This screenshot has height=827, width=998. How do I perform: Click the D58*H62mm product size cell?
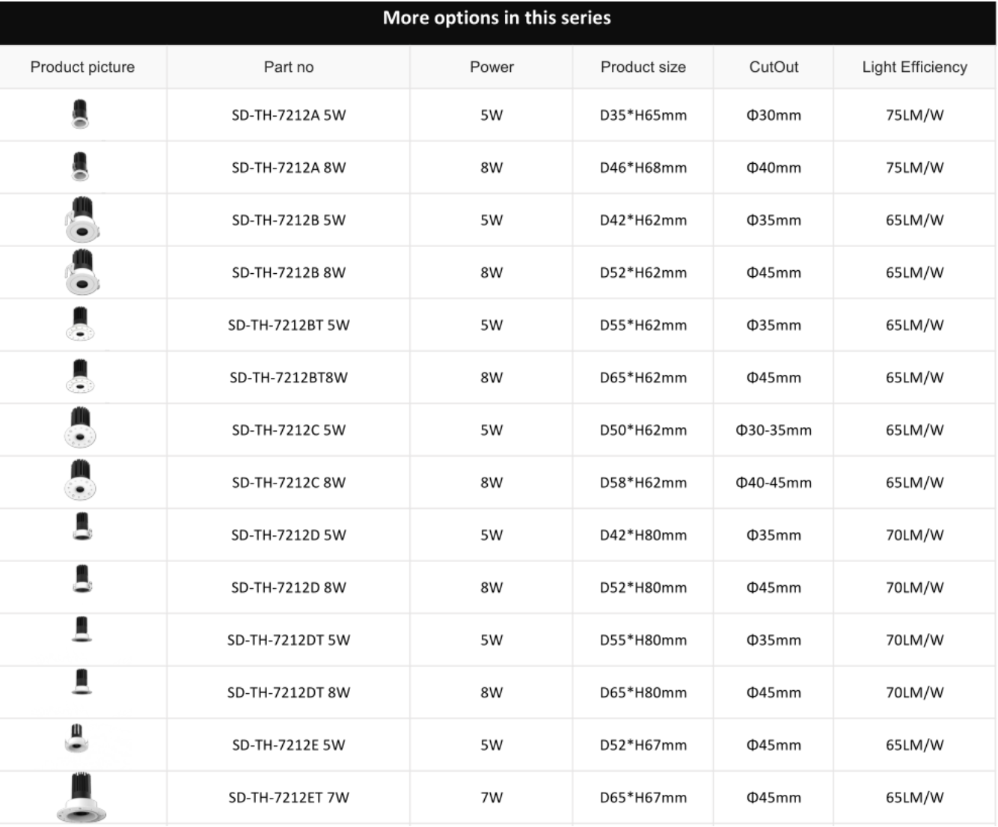[x=643, y=483]
